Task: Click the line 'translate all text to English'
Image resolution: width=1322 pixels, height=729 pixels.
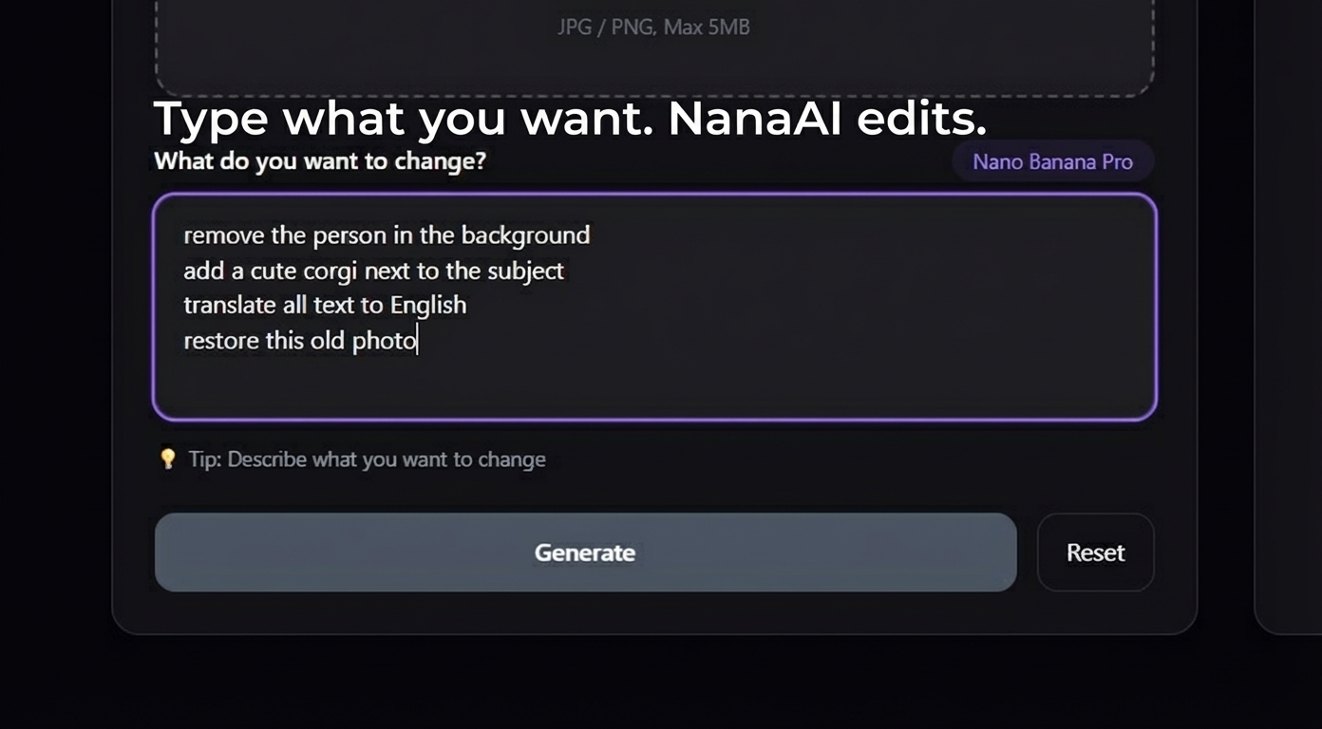Action: pos(324,305)
